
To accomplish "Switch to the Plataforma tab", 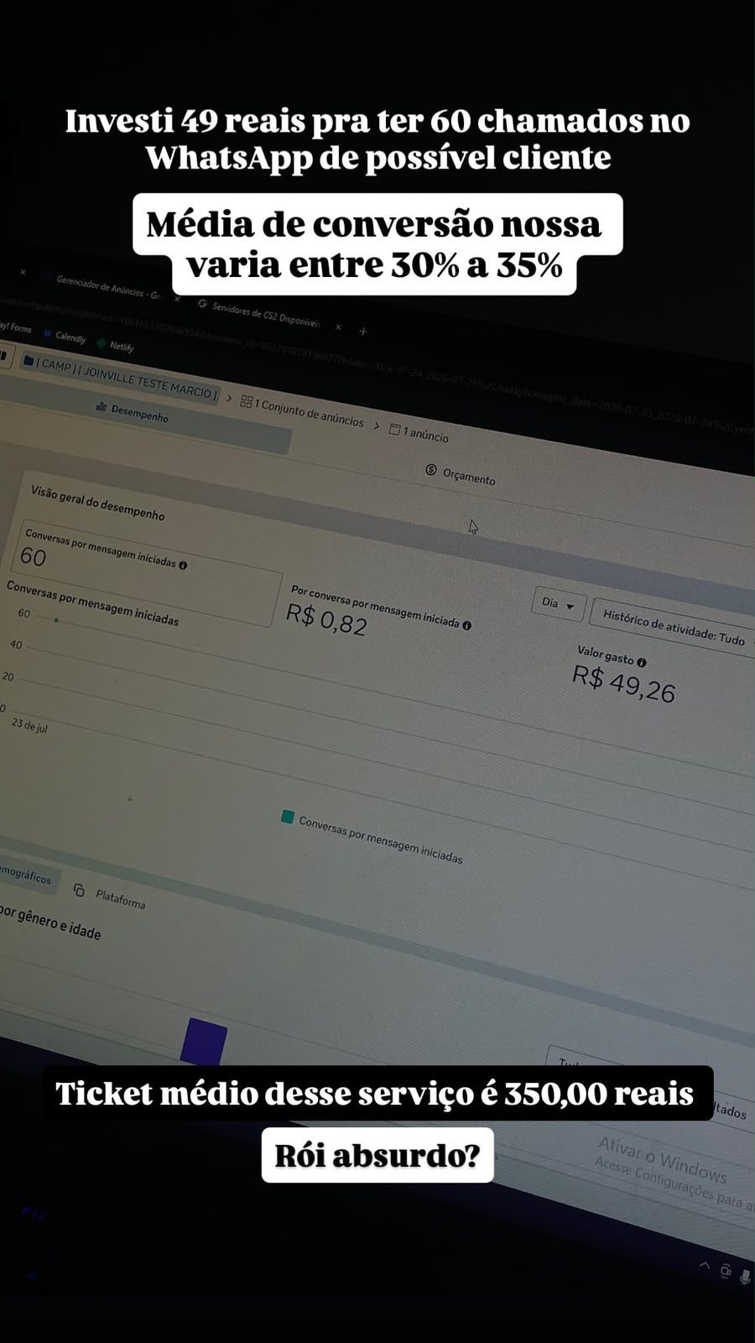I will [110, 896].
